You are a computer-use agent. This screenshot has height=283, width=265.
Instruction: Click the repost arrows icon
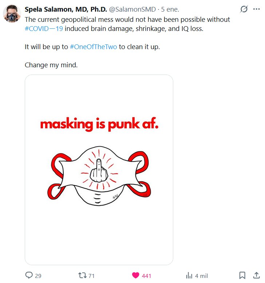point(82,275)
